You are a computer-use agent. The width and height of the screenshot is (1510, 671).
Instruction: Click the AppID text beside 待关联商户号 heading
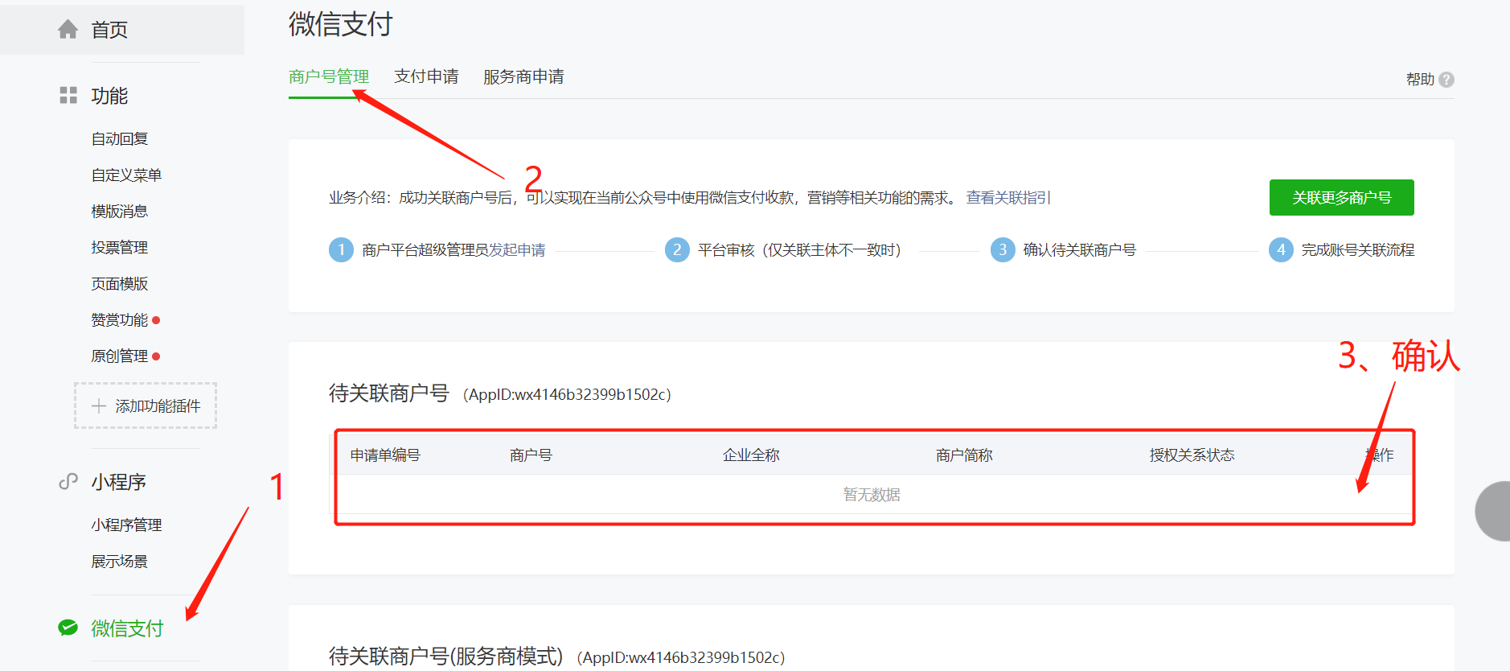tap(567, 394)
